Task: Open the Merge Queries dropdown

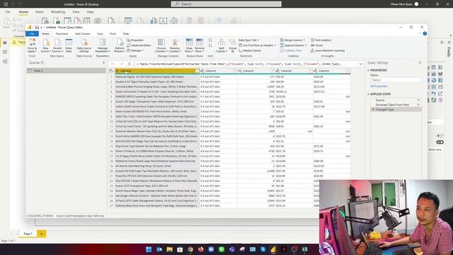Action: click(292, 40)
